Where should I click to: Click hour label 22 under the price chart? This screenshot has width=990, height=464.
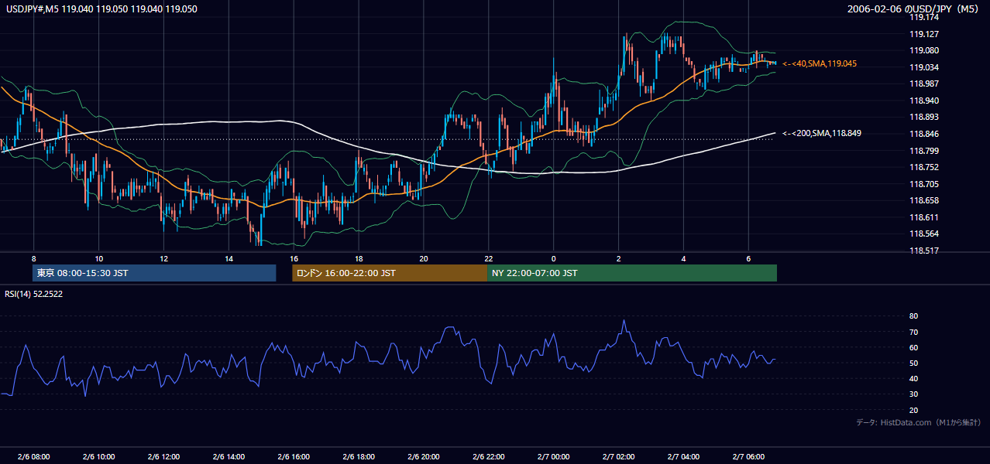click(488, 258)
